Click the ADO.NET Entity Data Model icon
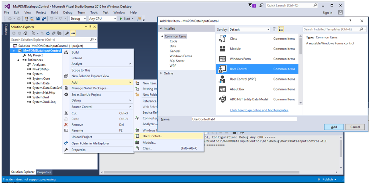372x186 pixels. [222, 99]
